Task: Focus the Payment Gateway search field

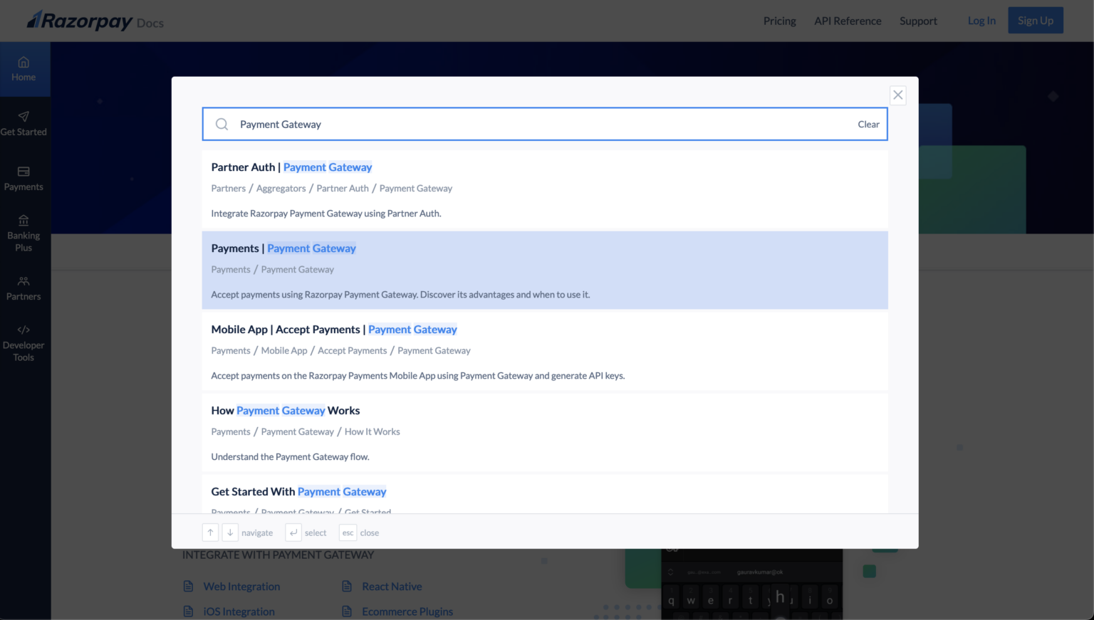Action: pyautogui.click(x=545, y=124)
